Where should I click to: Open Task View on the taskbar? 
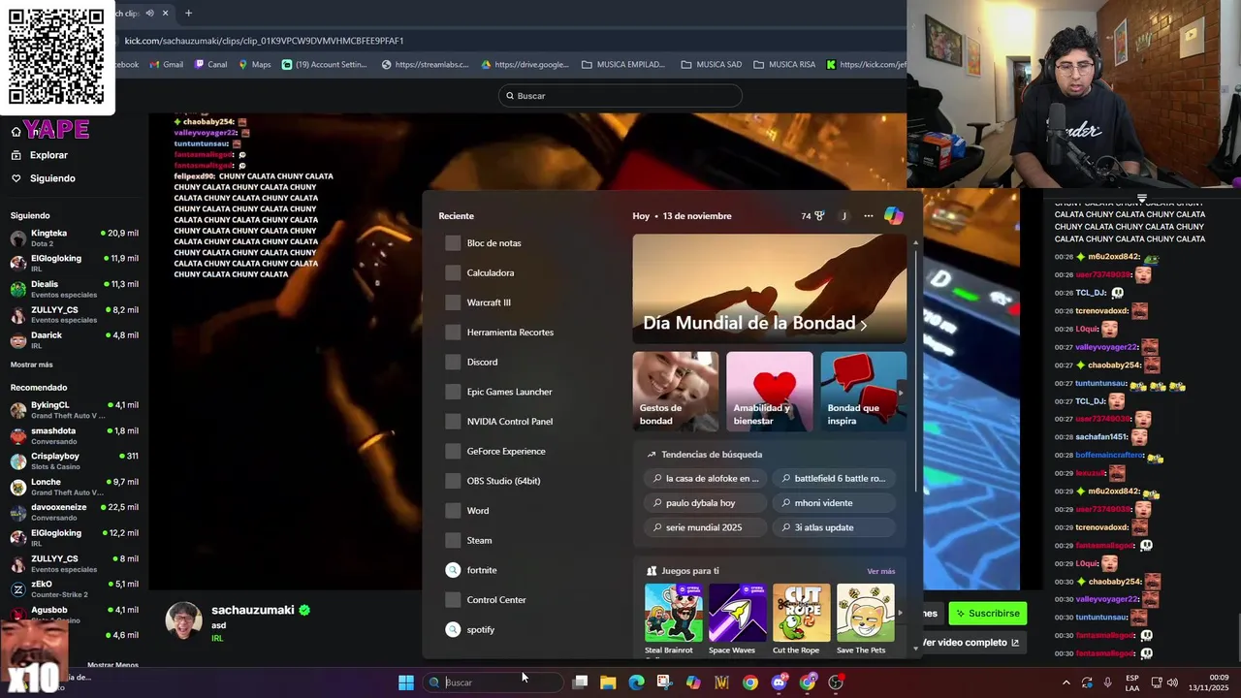(x=580, y=682)
